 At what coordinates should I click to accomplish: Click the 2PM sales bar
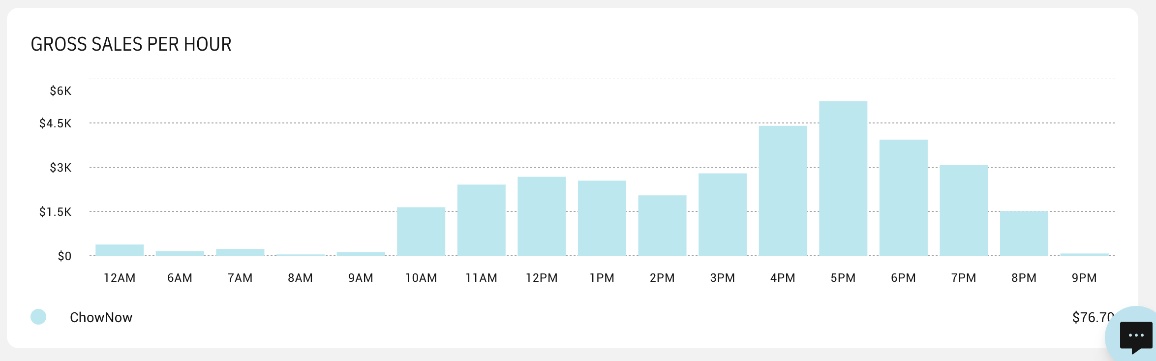click(662, 225)
